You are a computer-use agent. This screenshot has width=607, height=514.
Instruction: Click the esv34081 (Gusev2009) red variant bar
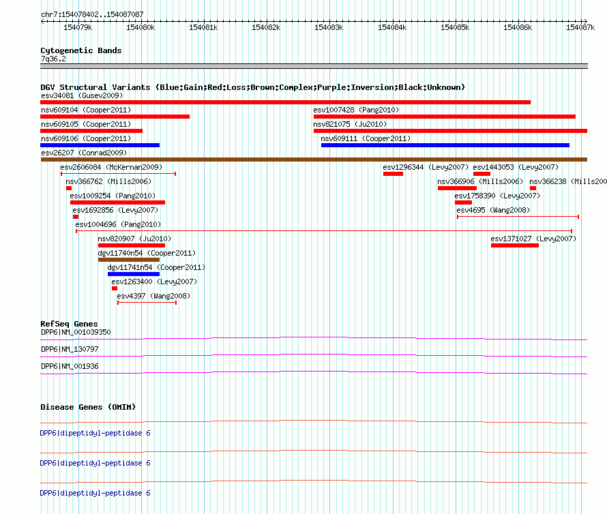point(285,102)
